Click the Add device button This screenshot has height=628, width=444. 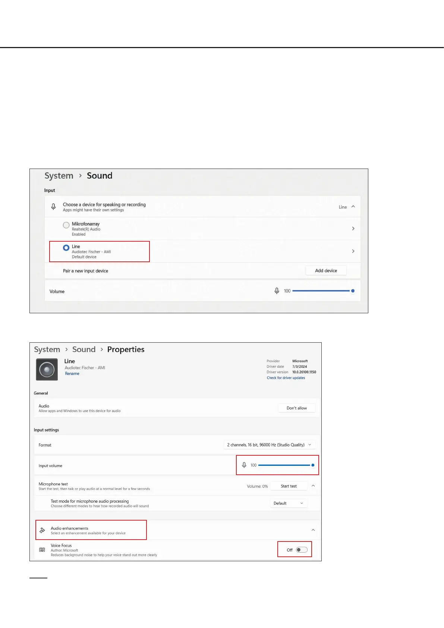click(x=326, y=271)
